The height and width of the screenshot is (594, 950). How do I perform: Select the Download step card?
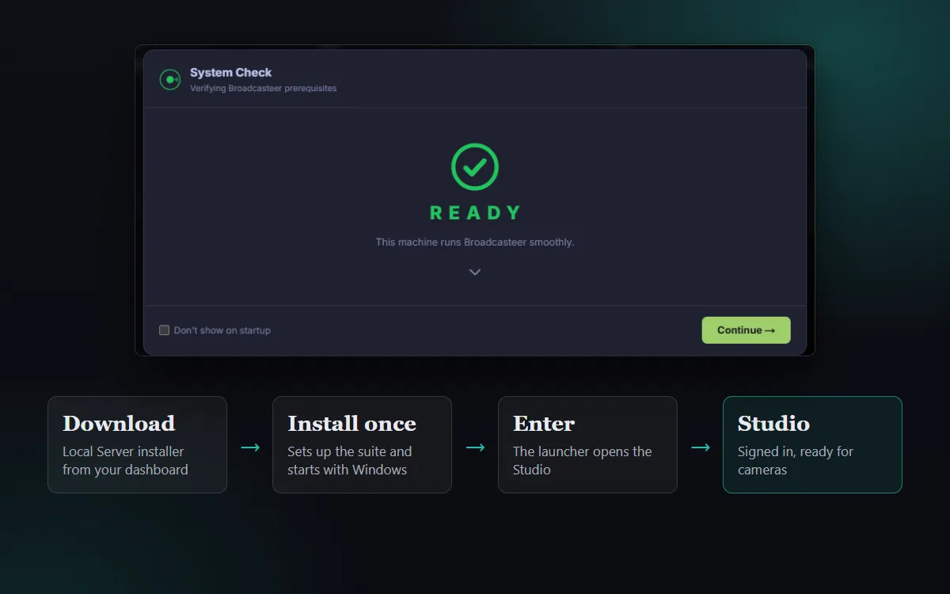(x=137, y=444)
